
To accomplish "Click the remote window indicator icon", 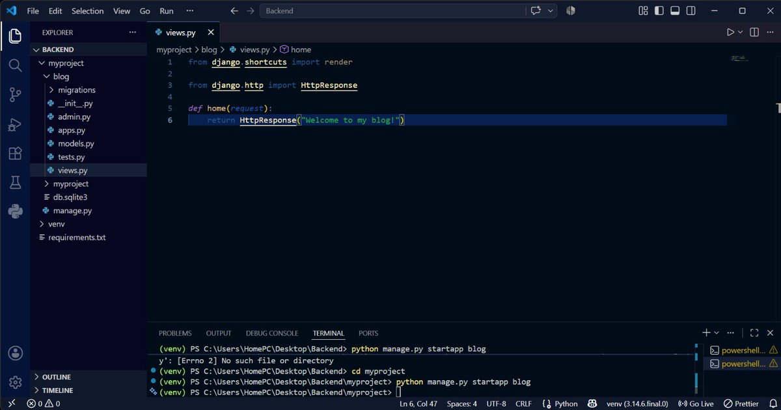I will (11, 403).
